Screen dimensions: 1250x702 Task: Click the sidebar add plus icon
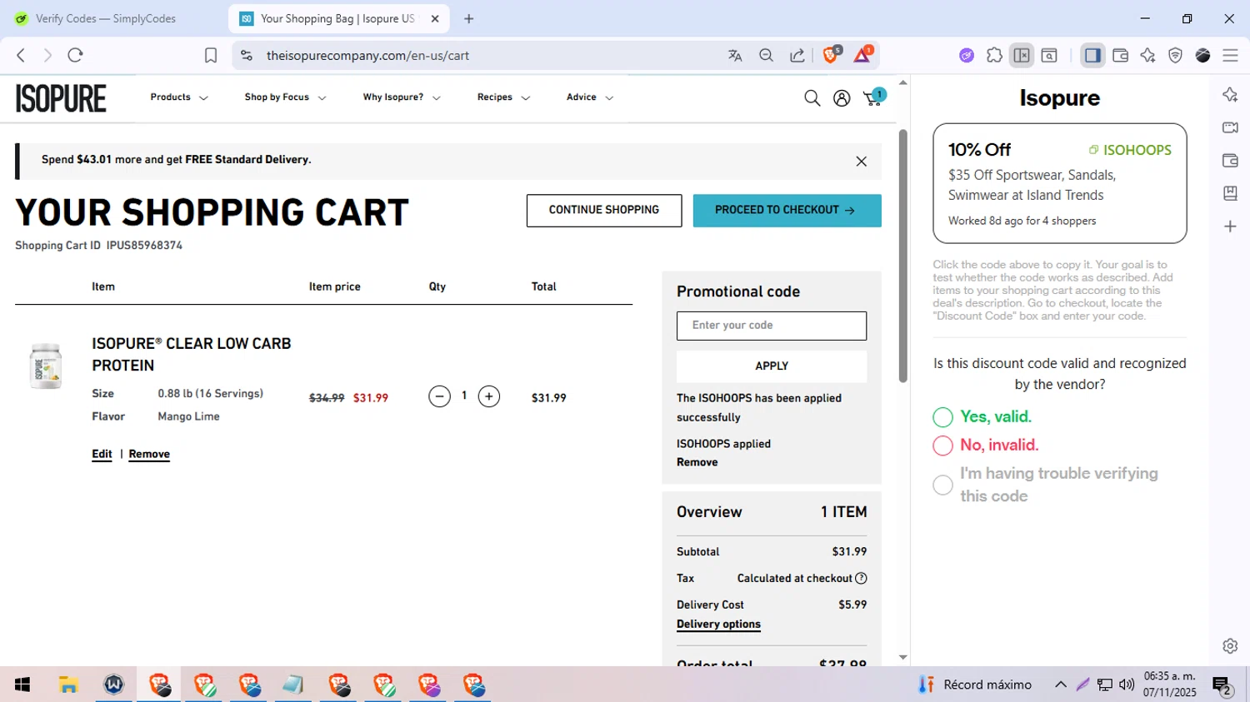[x=1230, y=227]
